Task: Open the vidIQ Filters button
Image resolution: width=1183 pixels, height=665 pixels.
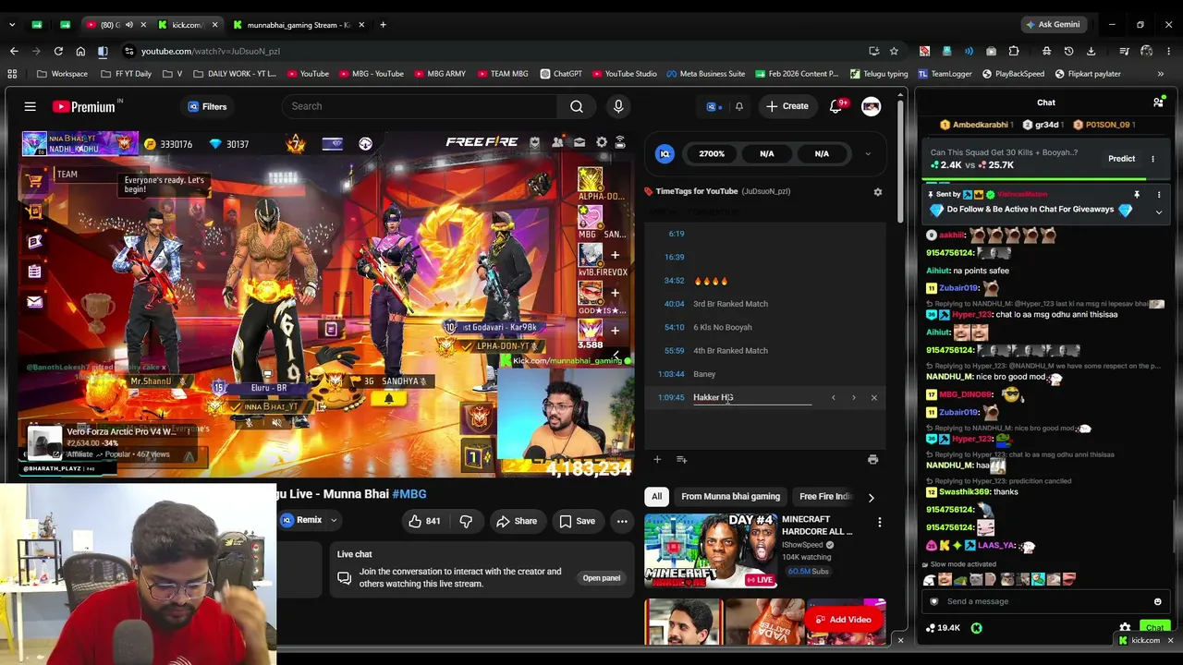Action: coord(207,106)
